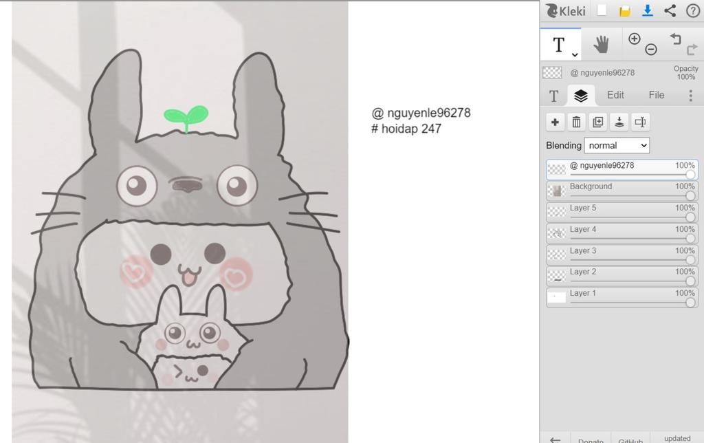Screen dimensions: 704x443
Task: Switch to the Text settings tab
Action: click(553, 95)
